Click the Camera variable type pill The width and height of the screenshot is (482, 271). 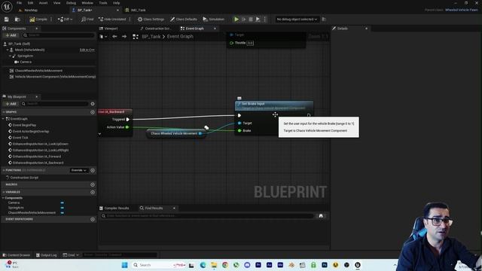tap(62, 202)
